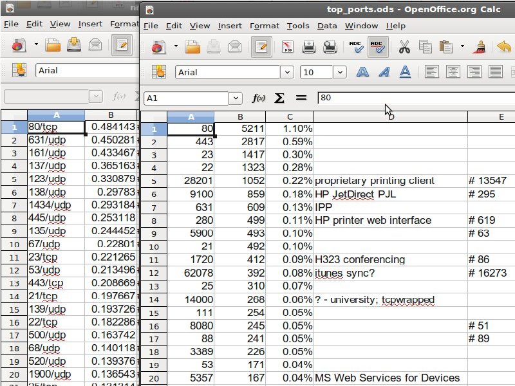515x386 pixels.
Task: Open Styles and Formatting icon in top_ports window
Action: coord(158,72)
